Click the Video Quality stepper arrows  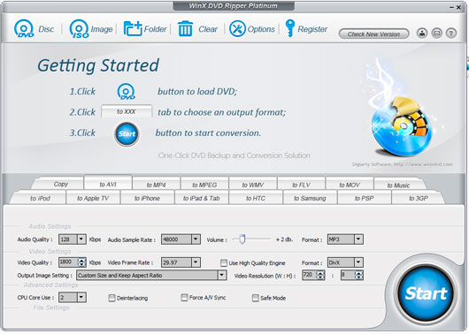tap(81, 262)
